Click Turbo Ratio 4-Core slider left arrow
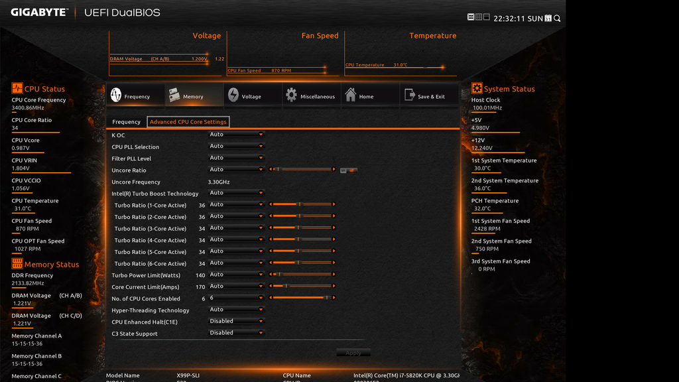Viewport: 679px width, 382px height. tap(271, 239)
